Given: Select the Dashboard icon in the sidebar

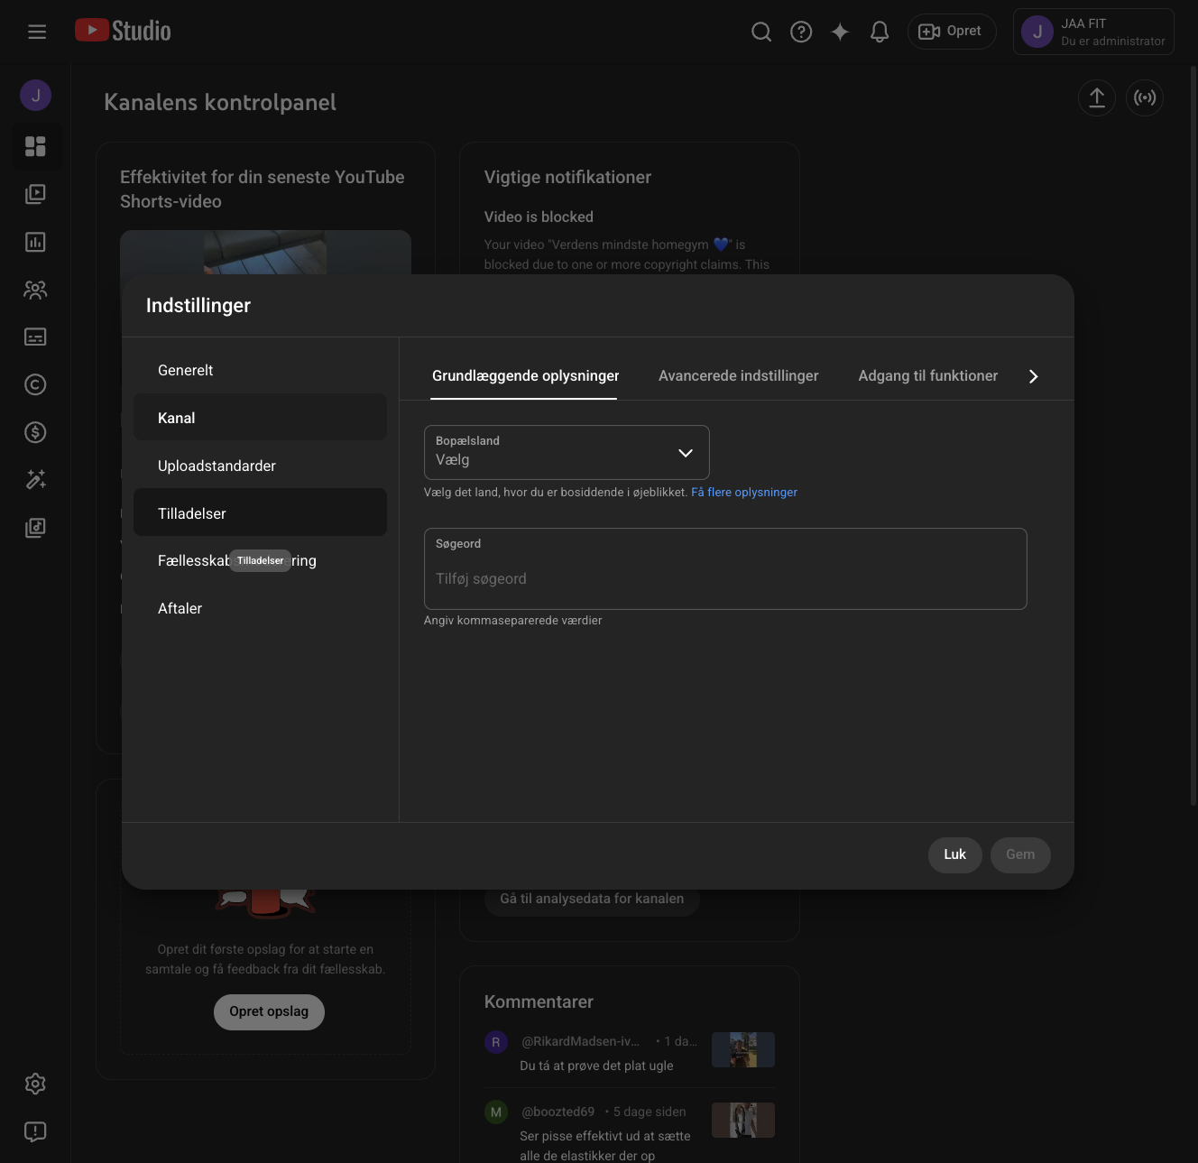Looking at the screenshot, I should point(35,146).
